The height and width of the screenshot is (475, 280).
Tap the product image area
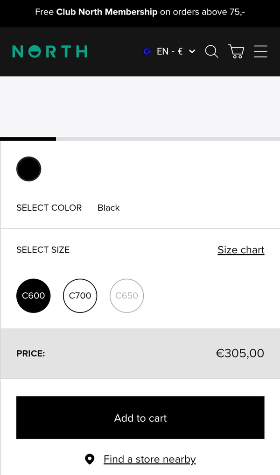140,106
